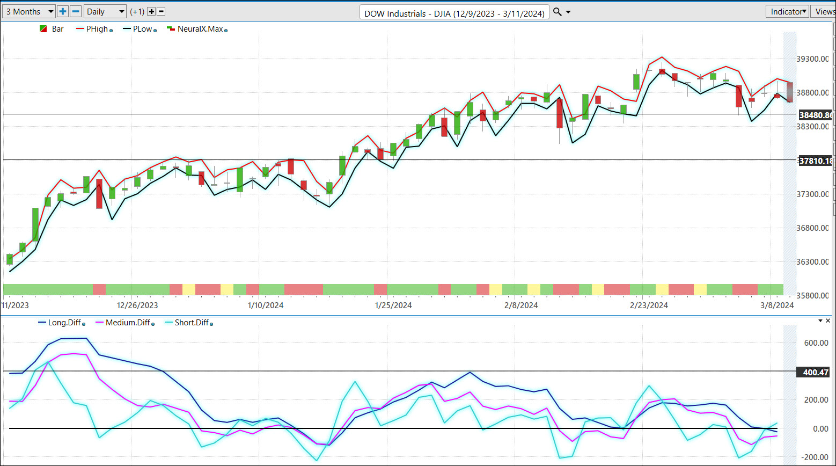Viewport: 836px width, 466px height.
Task: Click the dot next to Medium.Diff
Action: [152, 324]
